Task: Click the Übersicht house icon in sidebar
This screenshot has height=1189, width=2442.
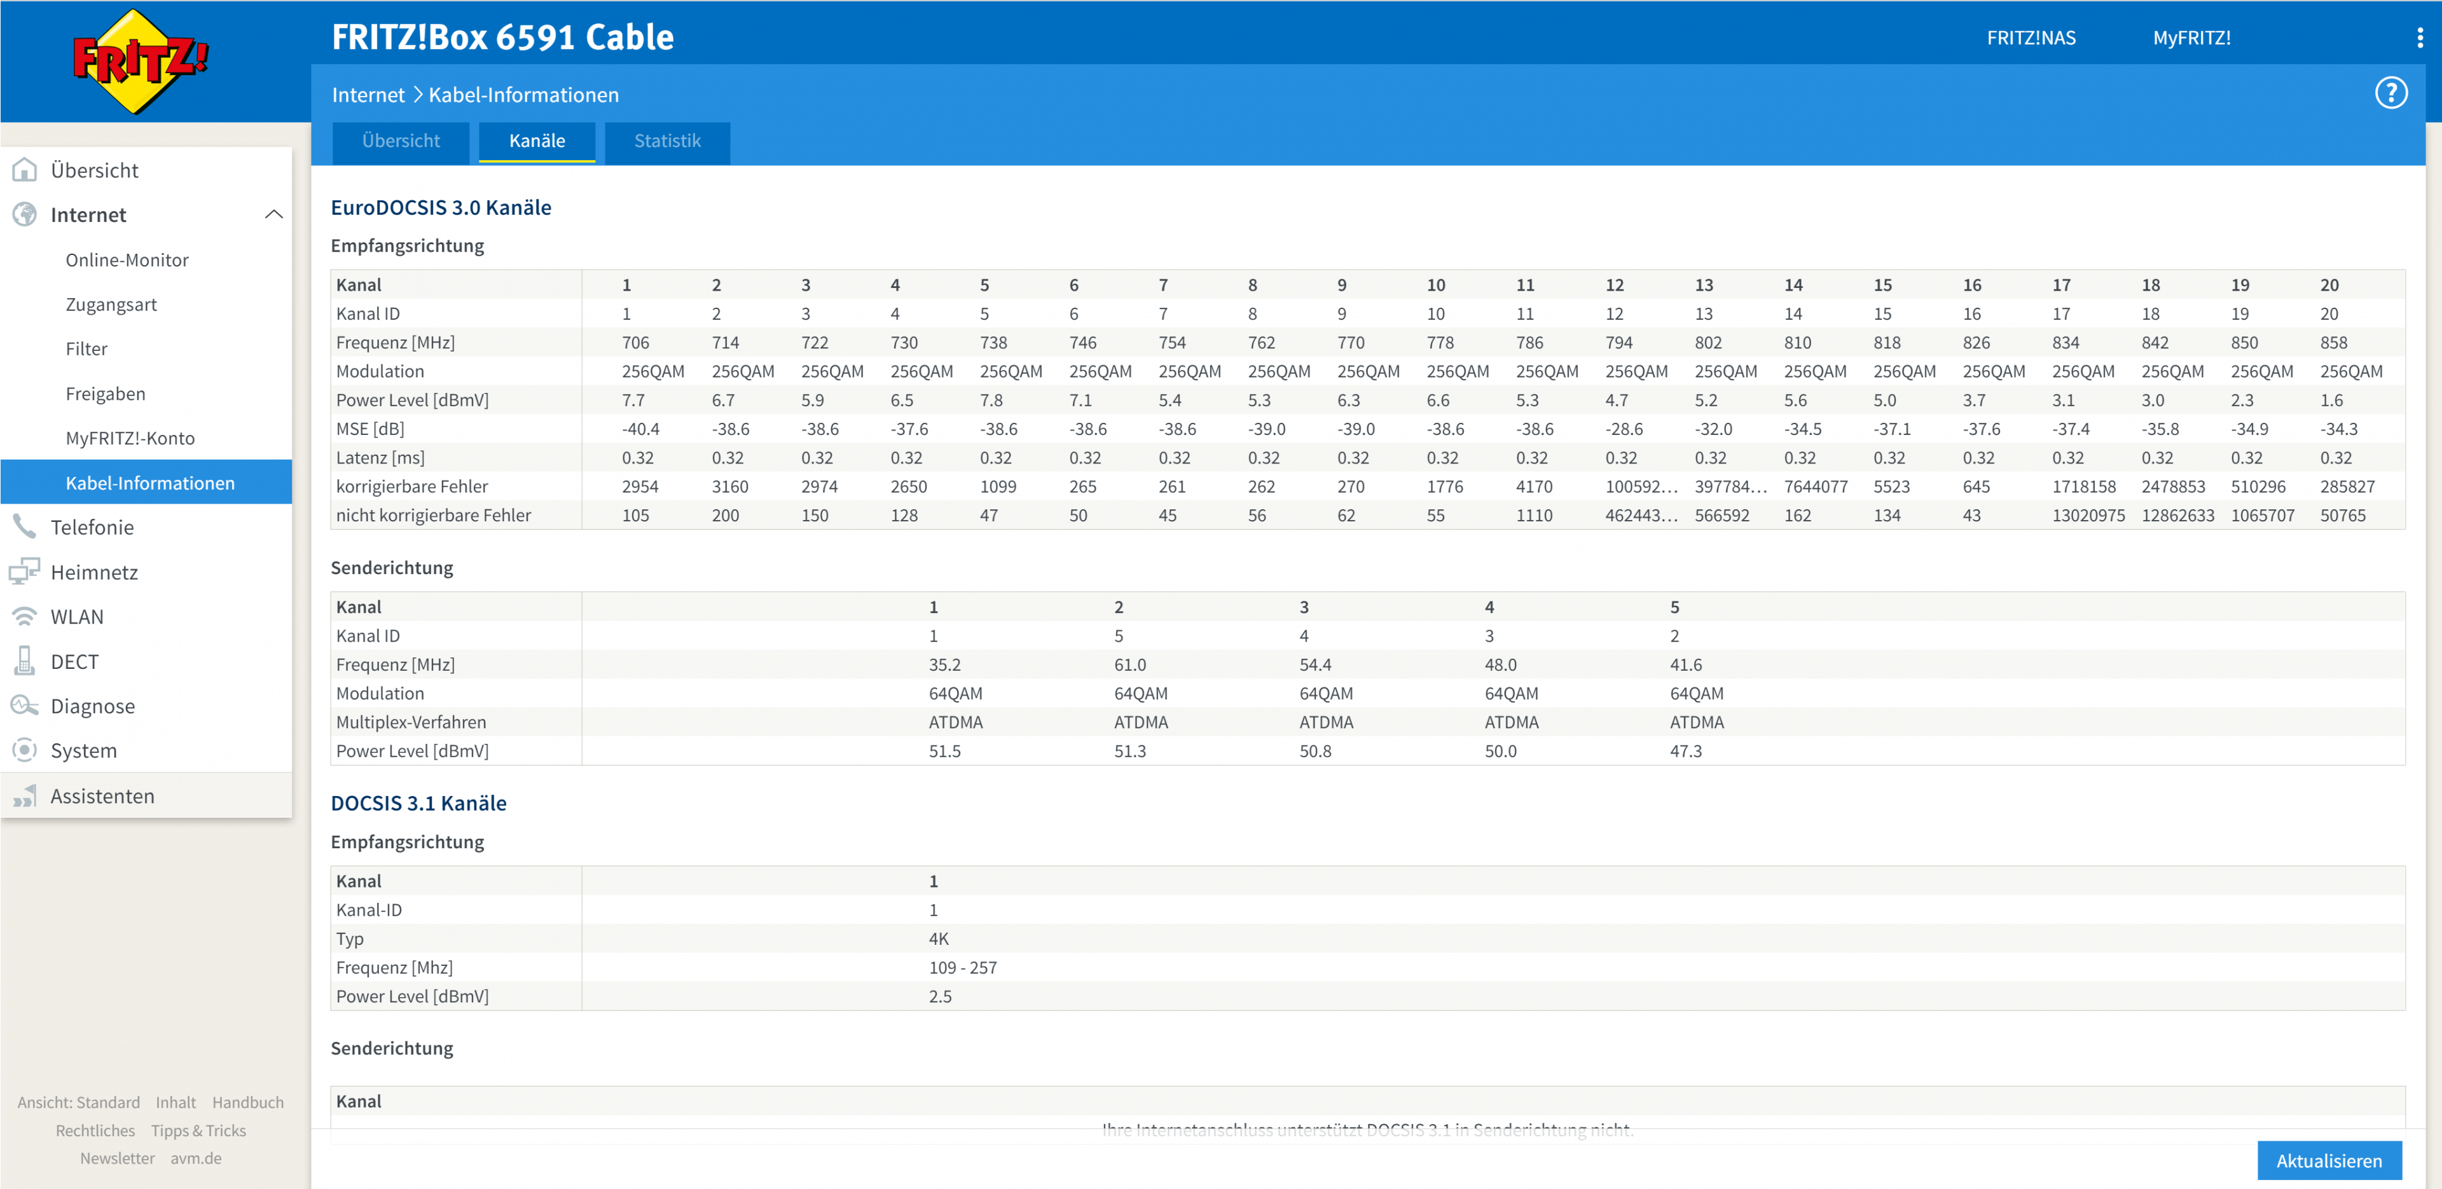Action: (x=25, y=170)
